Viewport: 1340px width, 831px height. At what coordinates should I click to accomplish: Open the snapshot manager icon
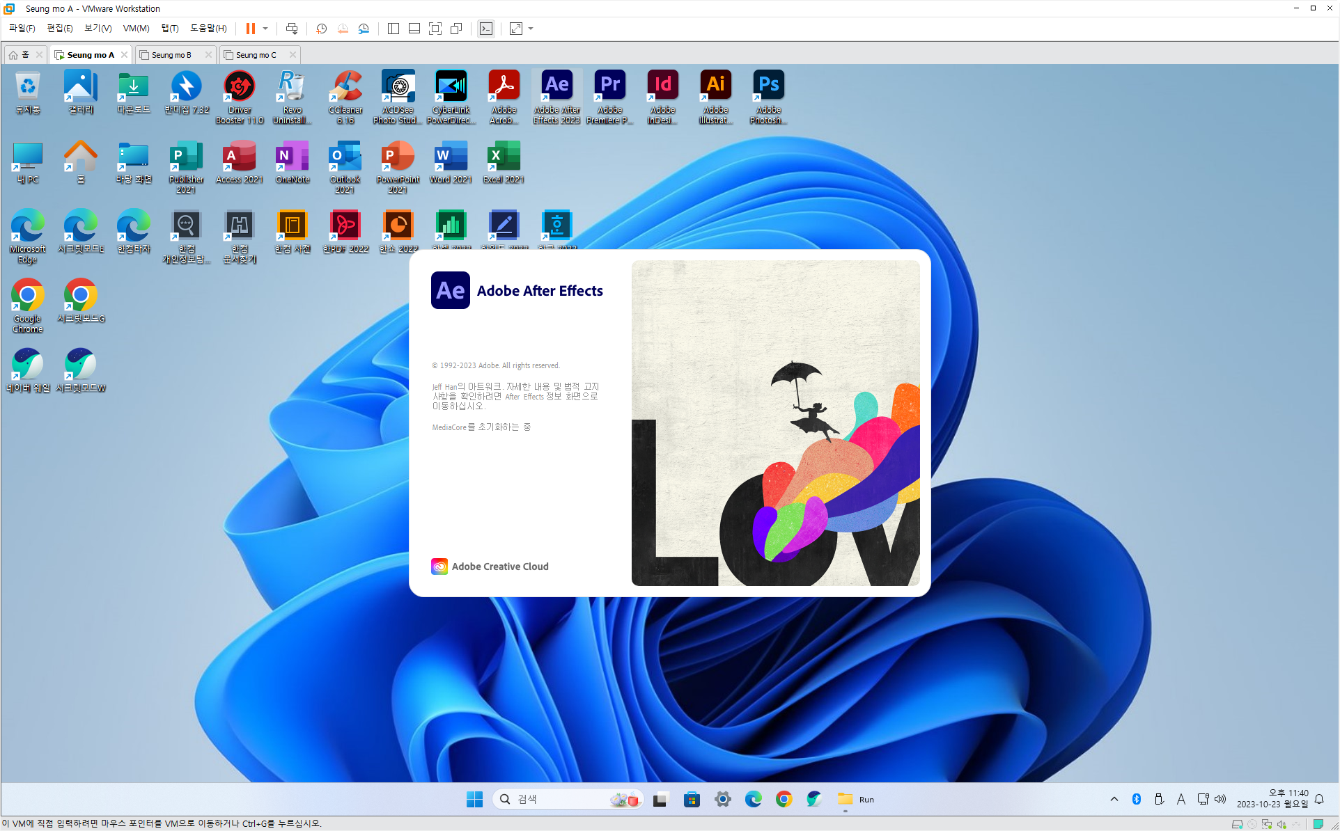pyautogui.click(x=364, y=29)
